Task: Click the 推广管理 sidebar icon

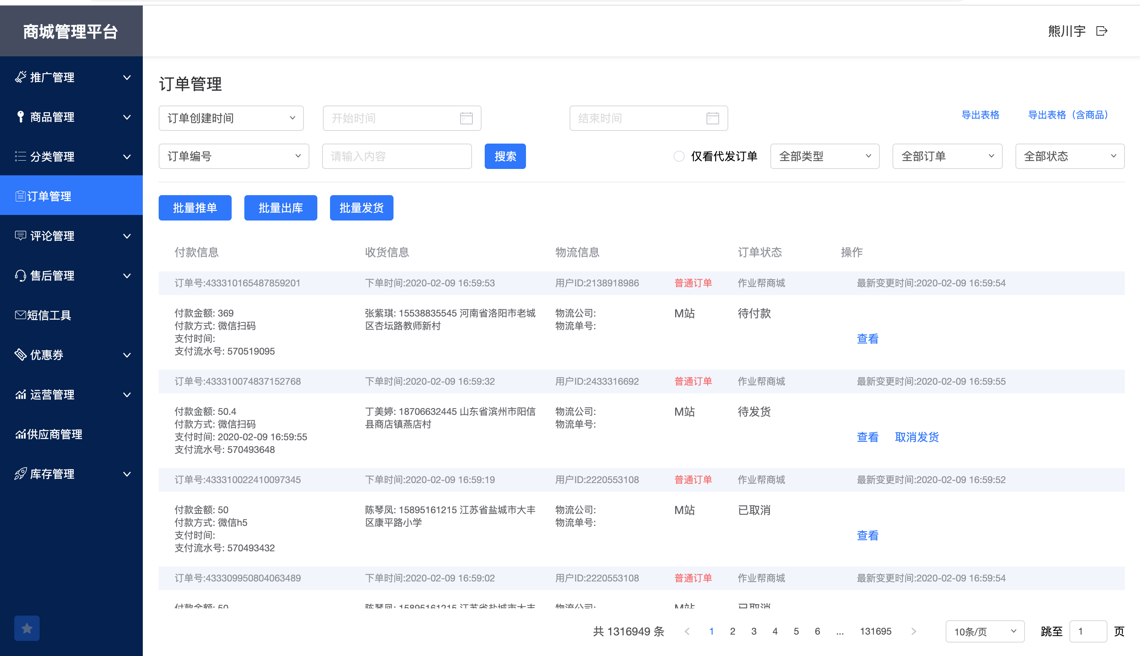Action: click(20, 77)
